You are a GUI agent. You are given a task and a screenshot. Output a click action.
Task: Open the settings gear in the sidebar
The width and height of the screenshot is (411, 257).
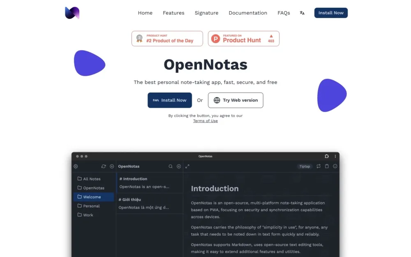75,166
